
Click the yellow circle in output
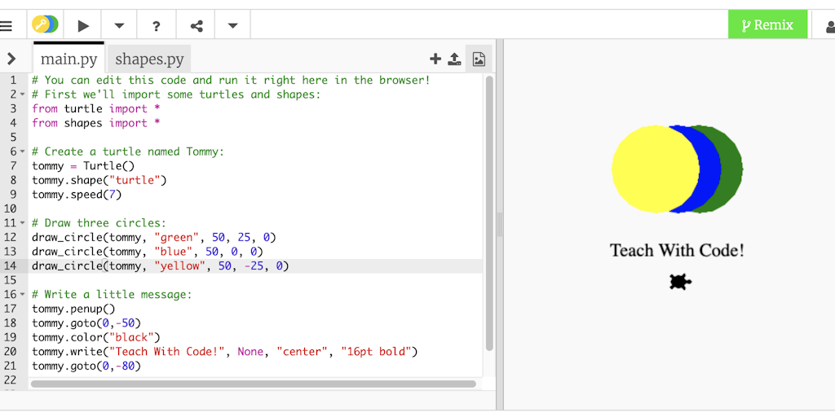655,169
